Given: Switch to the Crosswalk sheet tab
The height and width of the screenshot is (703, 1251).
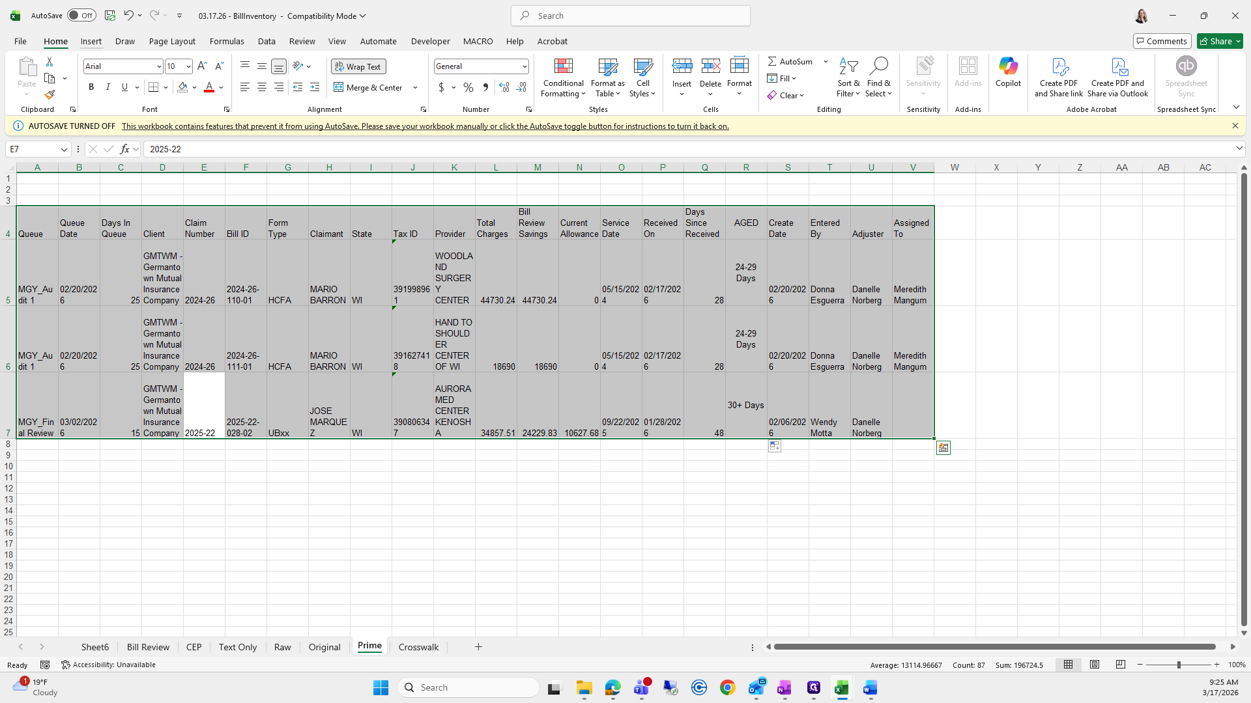Looking at the screenshot, I should click(418, 647).
